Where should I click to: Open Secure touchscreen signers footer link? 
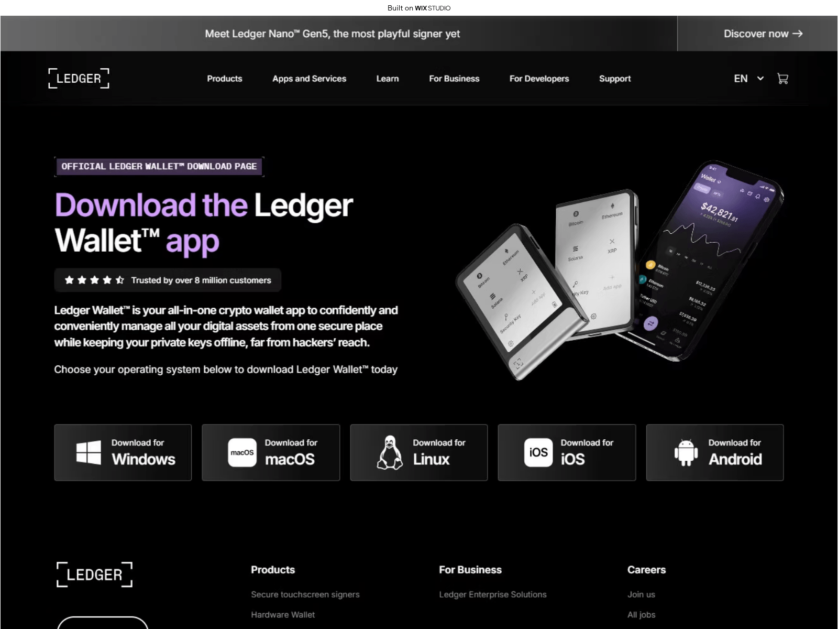point(305,594)
